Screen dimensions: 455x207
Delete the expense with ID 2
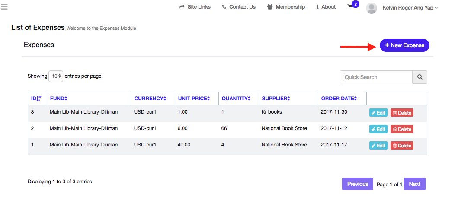(x=402, y=129)
